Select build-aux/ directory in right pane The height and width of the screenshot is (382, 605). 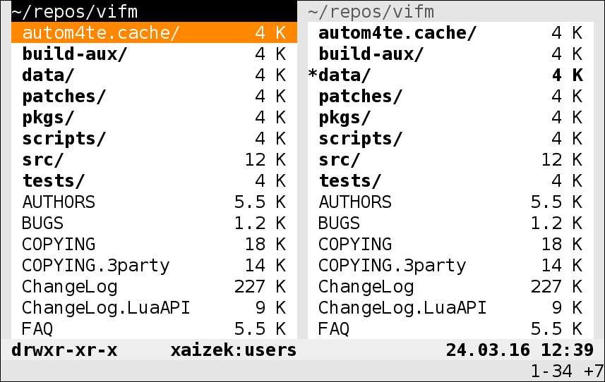tap(450, 54)
